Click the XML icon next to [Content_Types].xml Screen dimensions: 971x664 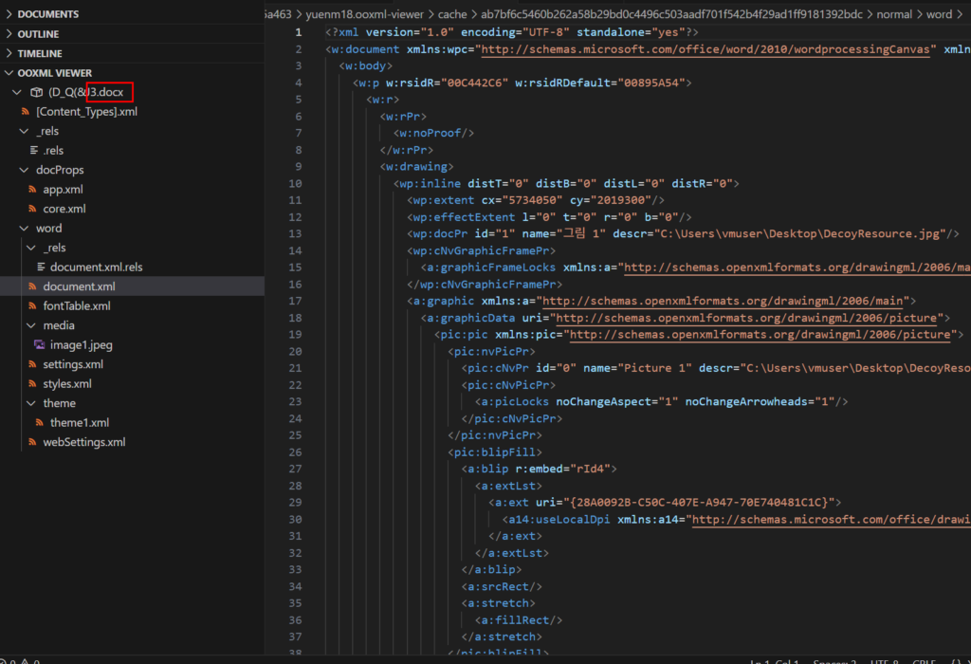(x=26, y=112)
